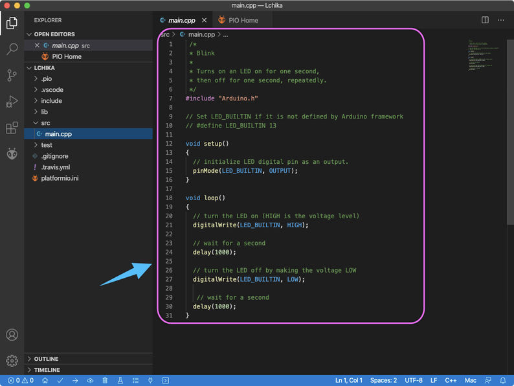Expand the Outline panel

coord(46,359)
